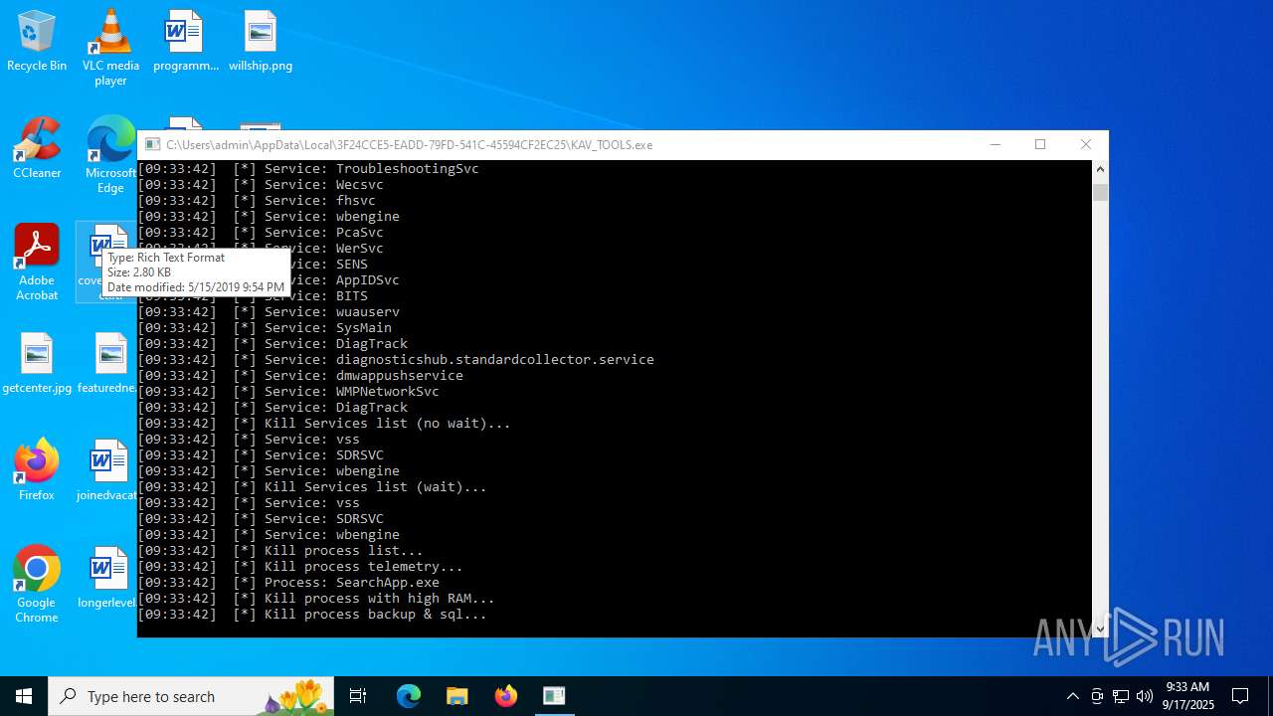Click the taskbar clock showing 9:33 AM
This screenshot has height=716, width=1273.
[x=1188, y=696]
